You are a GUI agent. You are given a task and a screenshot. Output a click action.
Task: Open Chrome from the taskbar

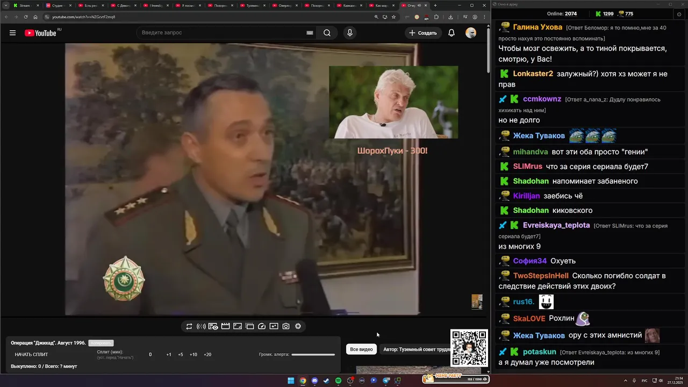click(303, 381)
